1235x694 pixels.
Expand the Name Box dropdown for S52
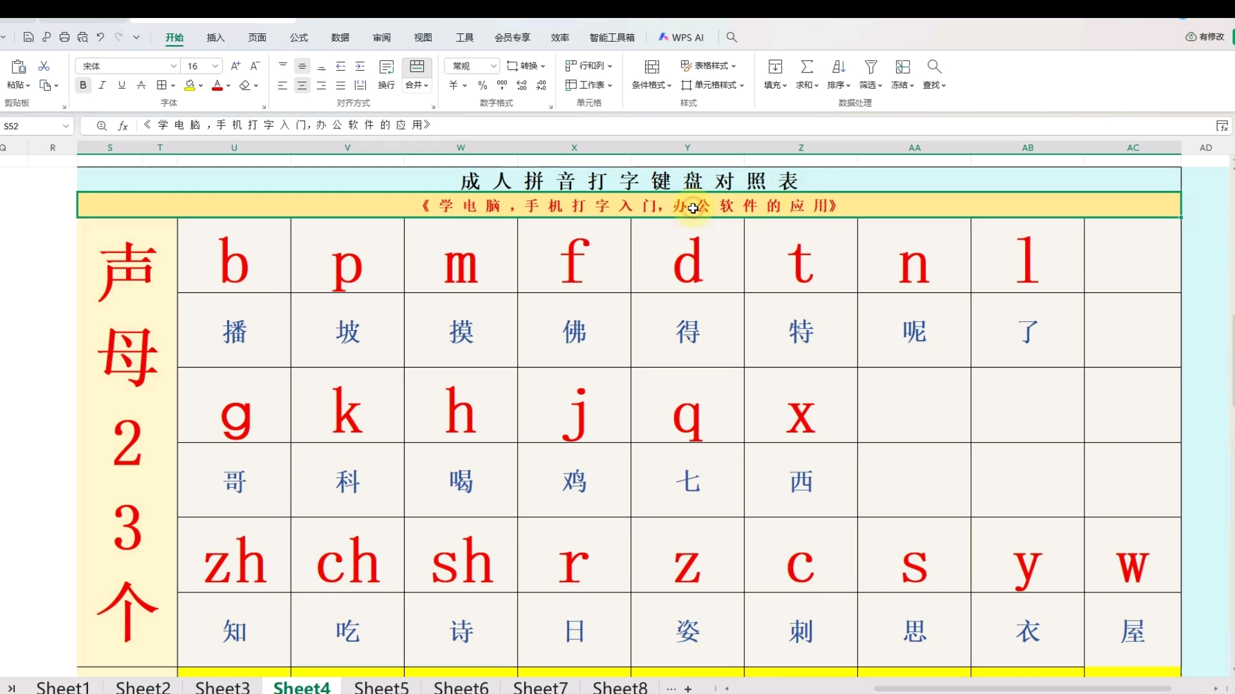66,126
